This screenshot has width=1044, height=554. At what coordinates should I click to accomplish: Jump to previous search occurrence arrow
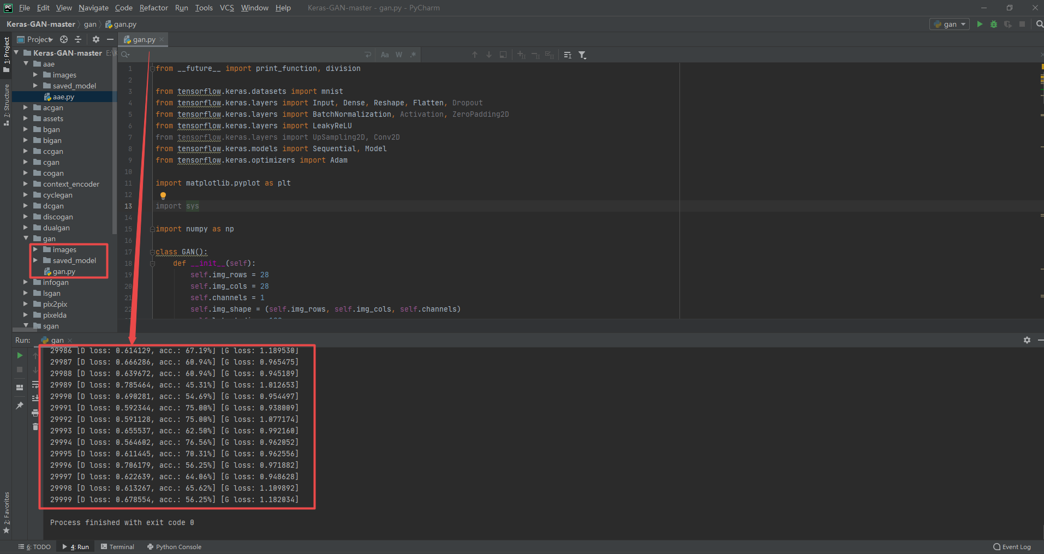pyautogui.click(x=475, y=55)
